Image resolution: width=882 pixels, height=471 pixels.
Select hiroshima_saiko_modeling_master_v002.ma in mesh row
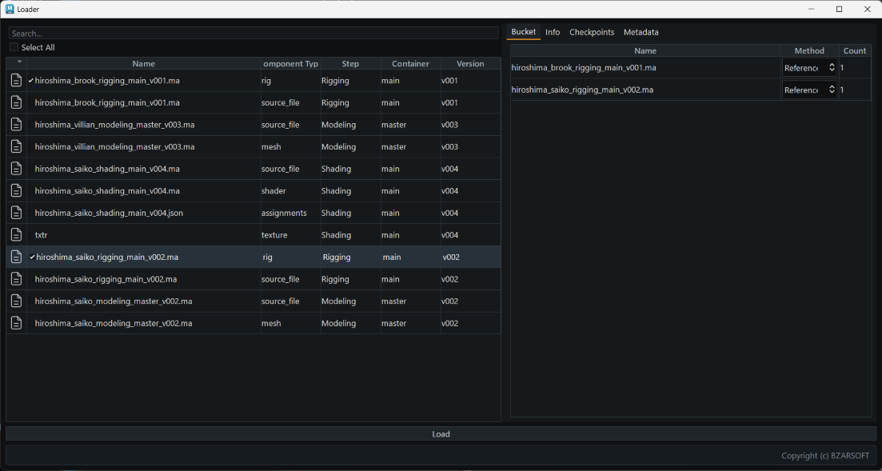(x=114, y=323)
